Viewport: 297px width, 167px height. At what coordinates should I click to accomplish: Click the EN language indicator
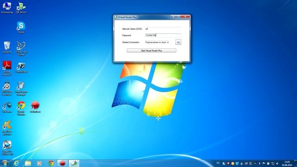[218, 163]
